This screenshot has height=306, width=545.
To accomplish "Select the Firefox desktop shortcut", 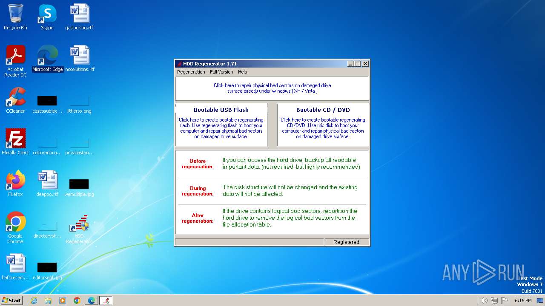I will coord(15,184).
